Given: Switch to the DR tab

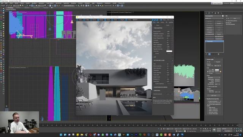Looking at the screenshot, I should [166, 22].
